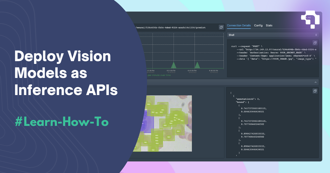Viewport: 330px width, 173px height.
Task: Open the Connection Details tab
Action: (x=239, y=25)
